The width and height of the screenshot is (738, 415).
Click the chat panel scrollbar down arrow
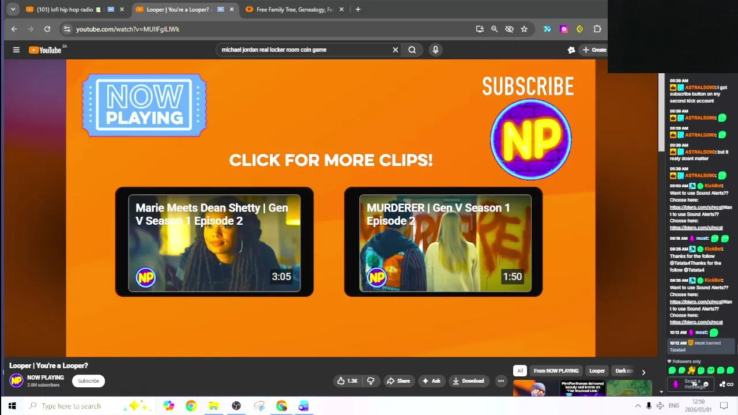661,392
